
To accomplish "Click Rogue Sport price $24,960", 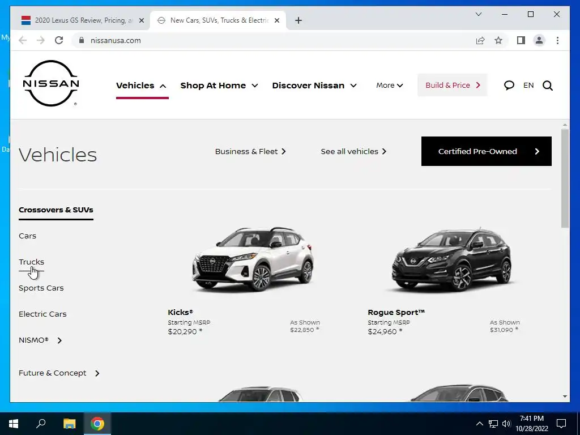I will [x=385, y=331].
